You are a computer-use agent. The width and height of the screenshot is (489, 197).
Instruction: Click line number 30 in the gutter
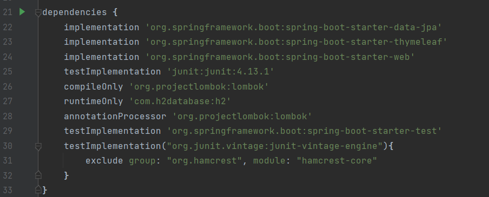click(8, 146)
